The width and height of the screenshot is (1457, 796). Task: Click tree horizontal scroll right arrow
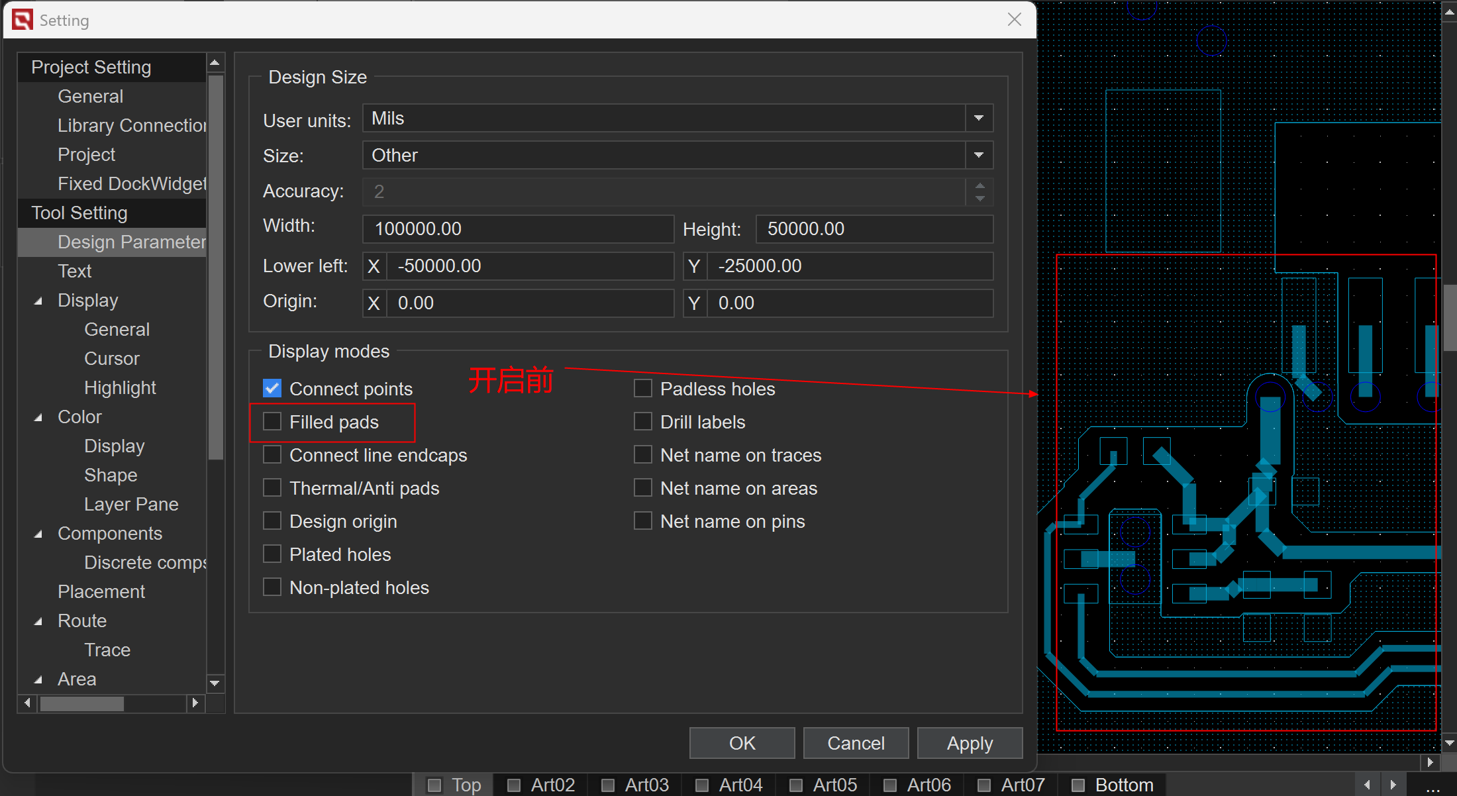tap(195, 703)
